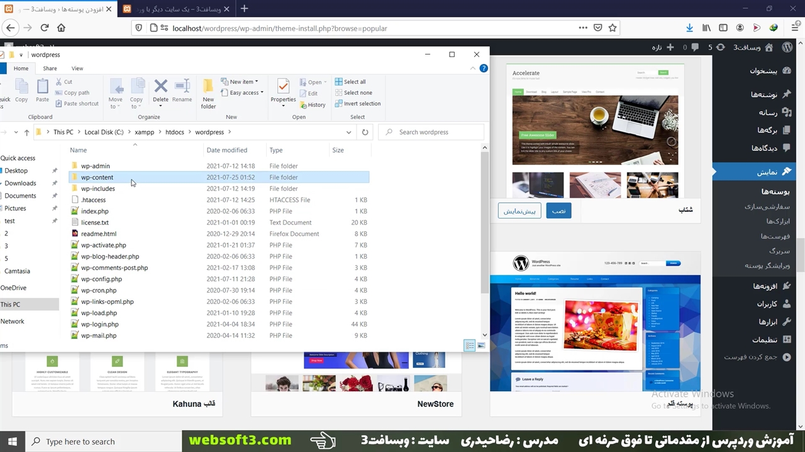Switch to the large icons view toggle
The image size is (805, 452).
[x=481, y=345]
